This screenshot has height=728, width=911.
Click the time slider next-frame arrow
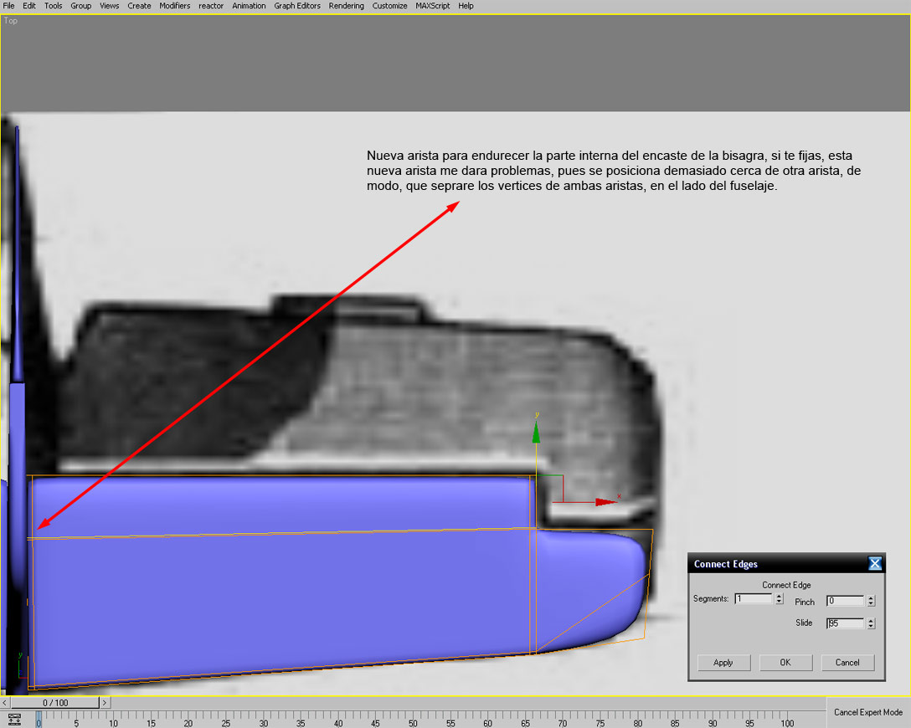coord(104,702)
